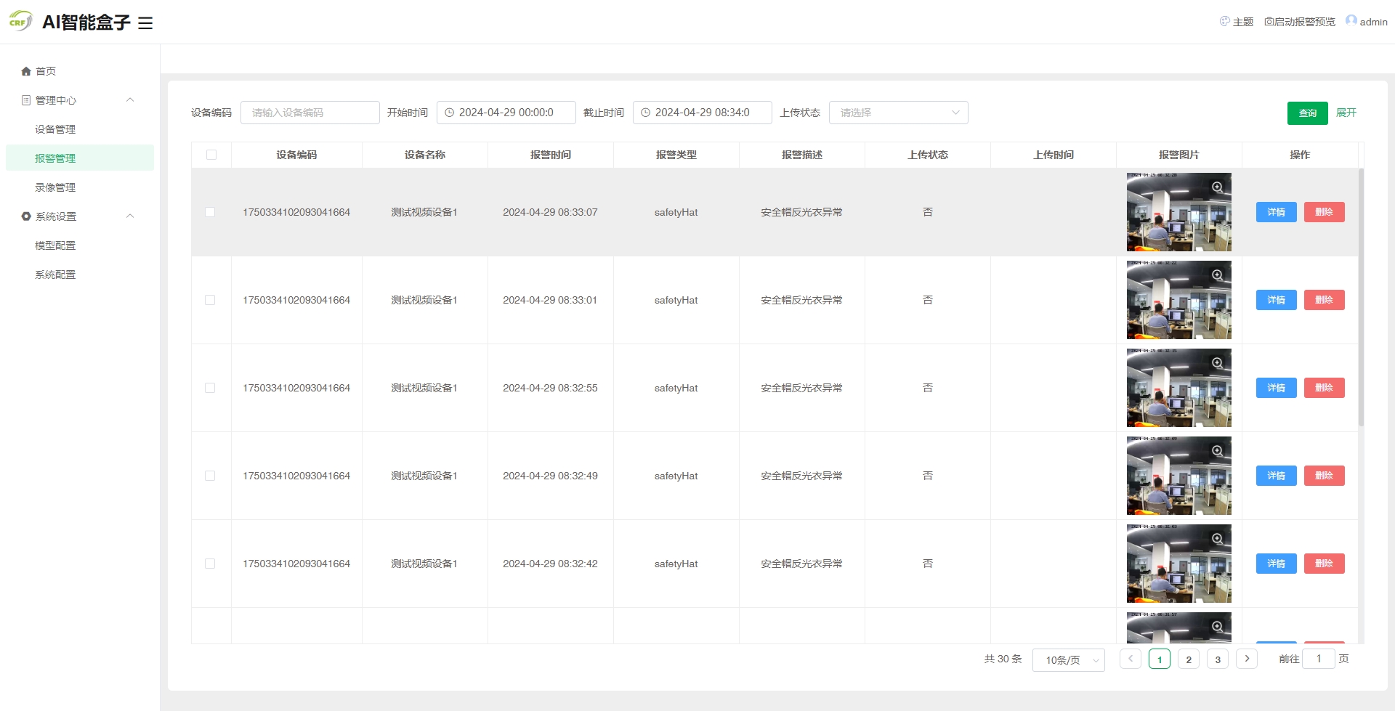The image size is (1395, 711).
Task: Delete the 08:33:01 alarm with 删除
Action: (x=1325, y=300)
